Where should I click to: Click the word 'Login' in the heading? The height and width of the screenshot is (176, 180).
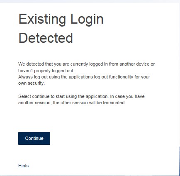(x=87, y=20)
